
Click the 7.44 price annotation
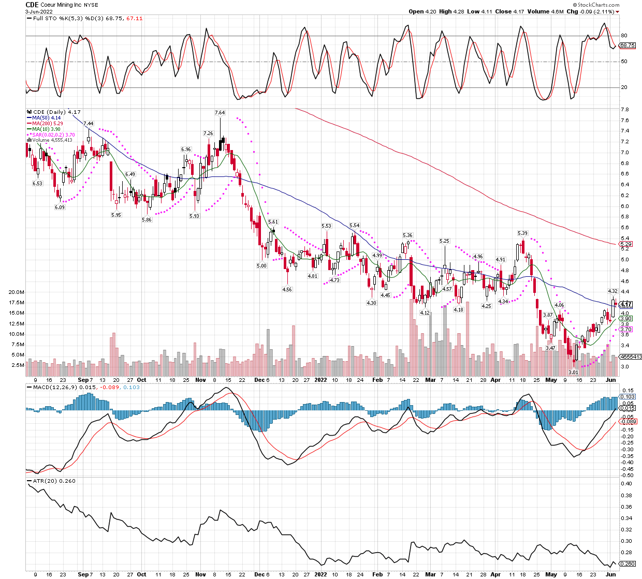pyautogui.click(x=89, y=123)
